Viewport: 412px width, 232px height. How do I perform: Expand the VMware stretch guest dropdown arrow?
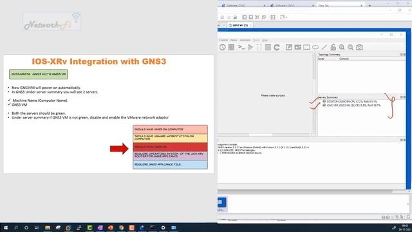[286, 17]
